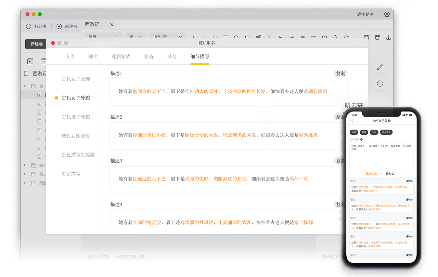Open the settings gear next to 码字助手
Screen dimensions: 438x277
387,14
